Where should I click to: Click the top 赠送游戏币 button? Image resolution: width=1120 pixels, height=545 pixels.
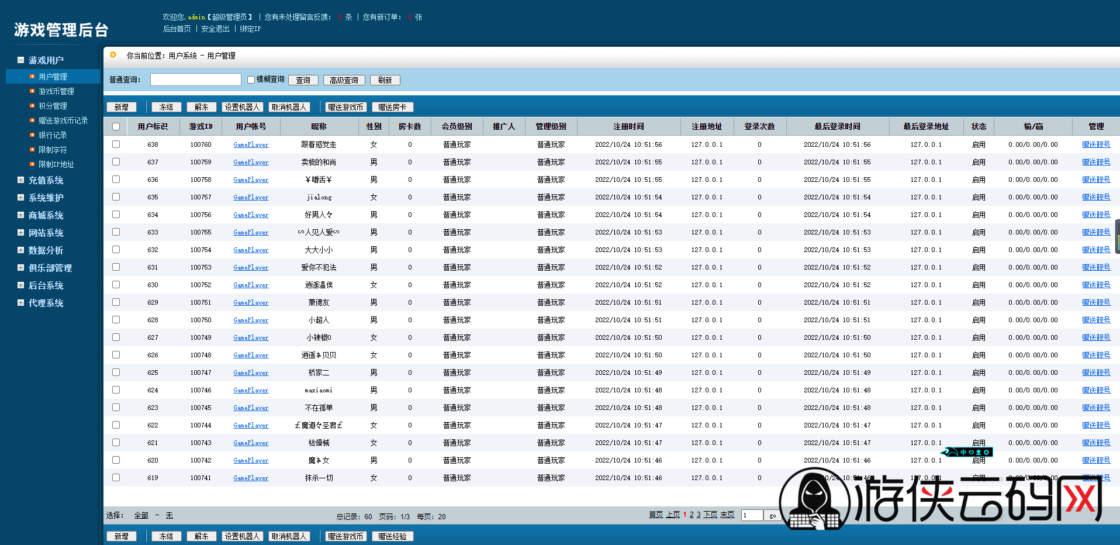pos(346,107)
